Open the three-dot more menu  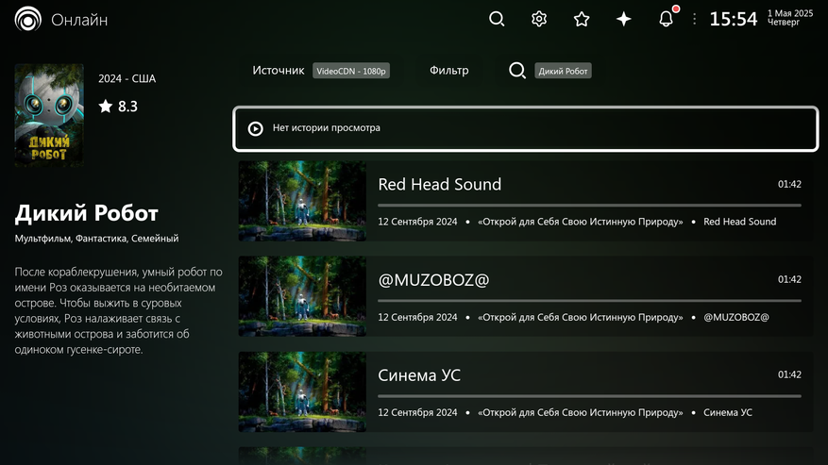695,19
